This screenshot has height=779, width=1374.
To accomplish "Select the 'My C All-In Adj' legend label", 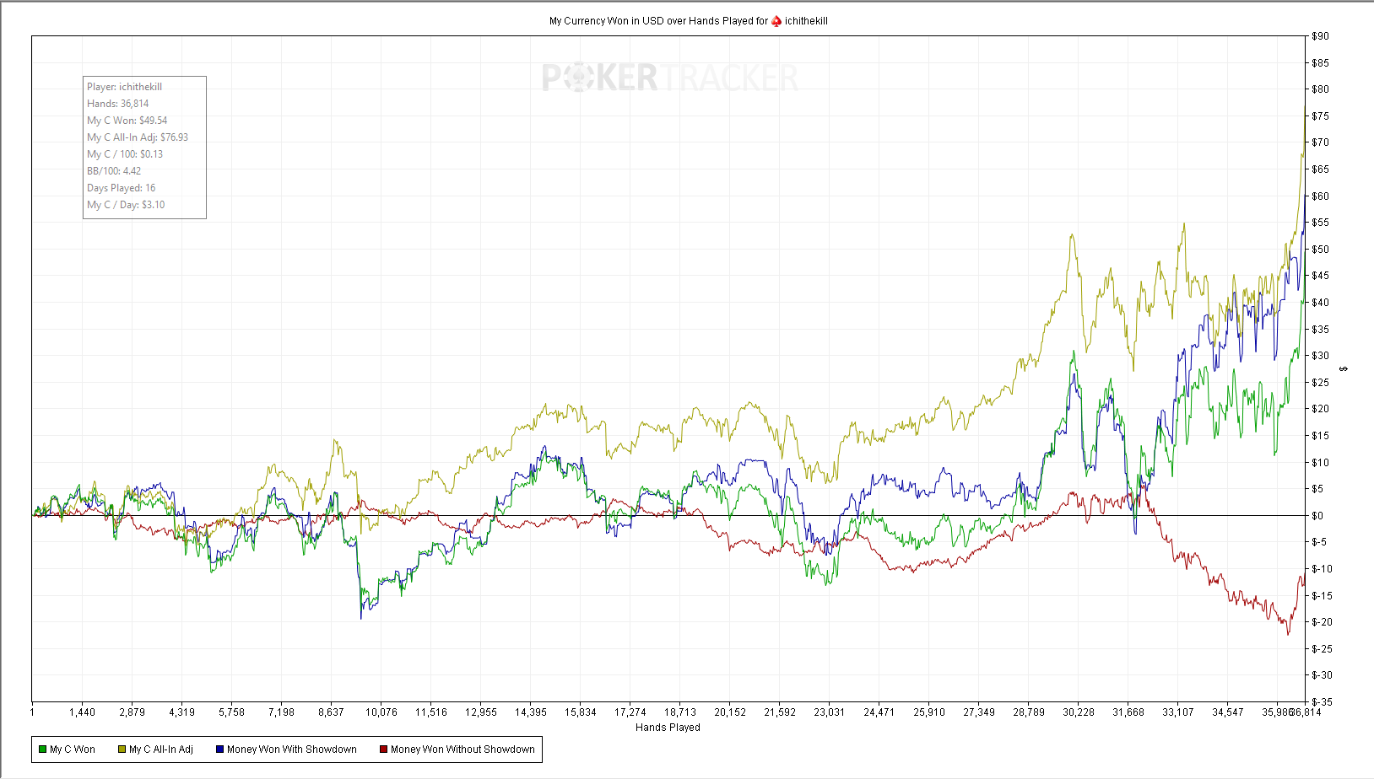I will click(x=161, y=749).
